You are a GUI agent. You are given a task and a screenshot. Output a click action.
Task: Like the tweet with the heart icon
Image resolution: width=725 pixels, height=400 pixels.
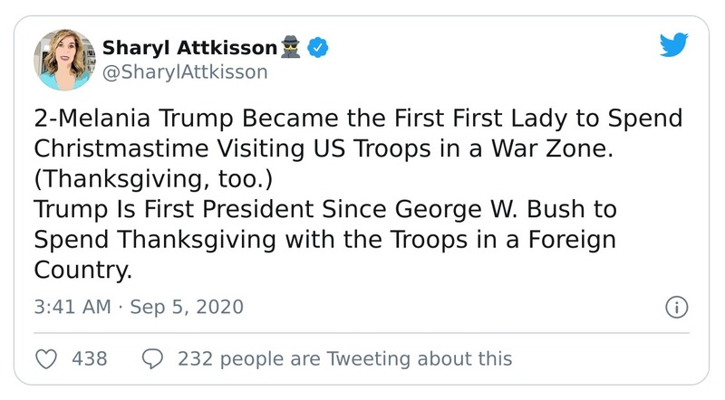(46, 358)
